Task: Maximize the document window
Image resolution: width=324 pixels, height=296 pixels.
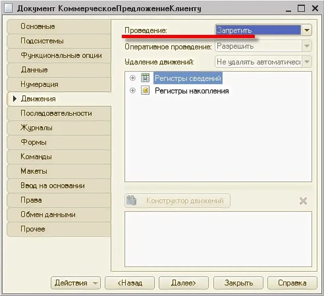Action: [301, 8]
